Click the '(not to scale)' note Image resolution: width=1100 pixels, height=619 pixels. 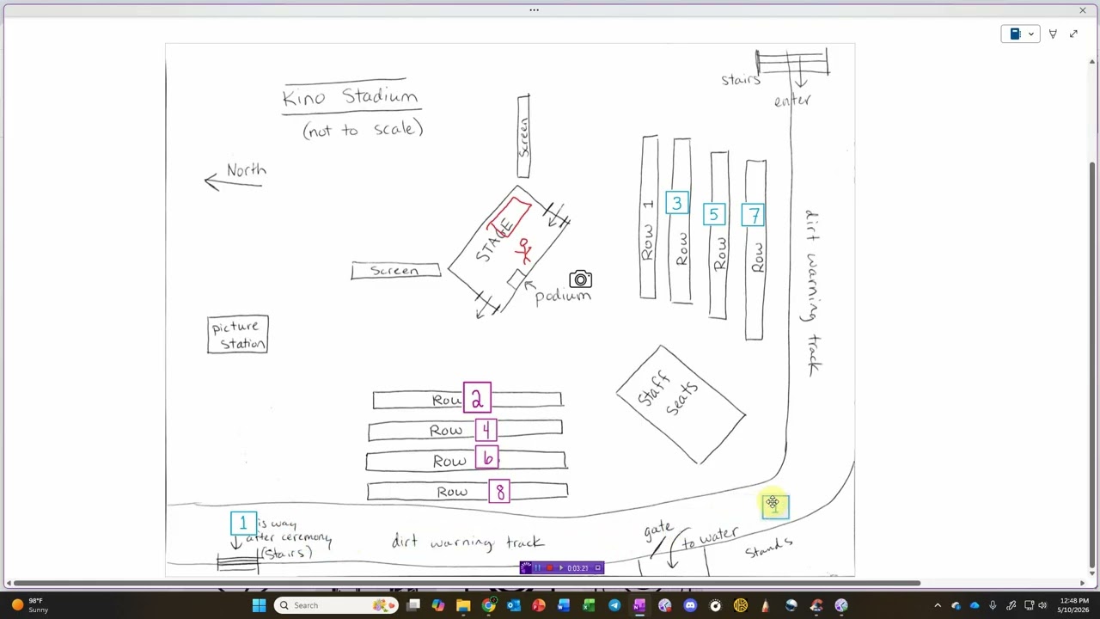[363, 130]
